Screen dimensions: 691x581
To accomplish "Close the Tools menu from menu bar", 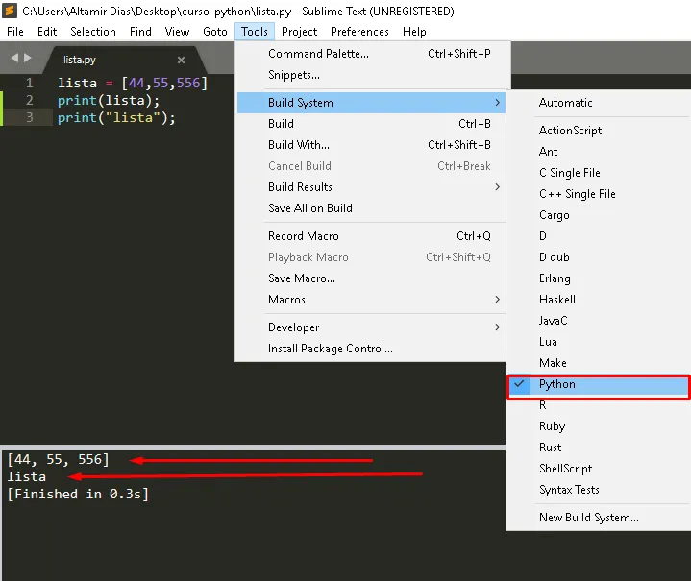I will click(x=255, y=32).
